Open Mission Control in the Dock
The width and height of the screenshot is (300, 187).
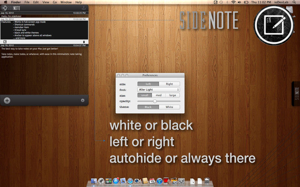(x=108, y=181)
